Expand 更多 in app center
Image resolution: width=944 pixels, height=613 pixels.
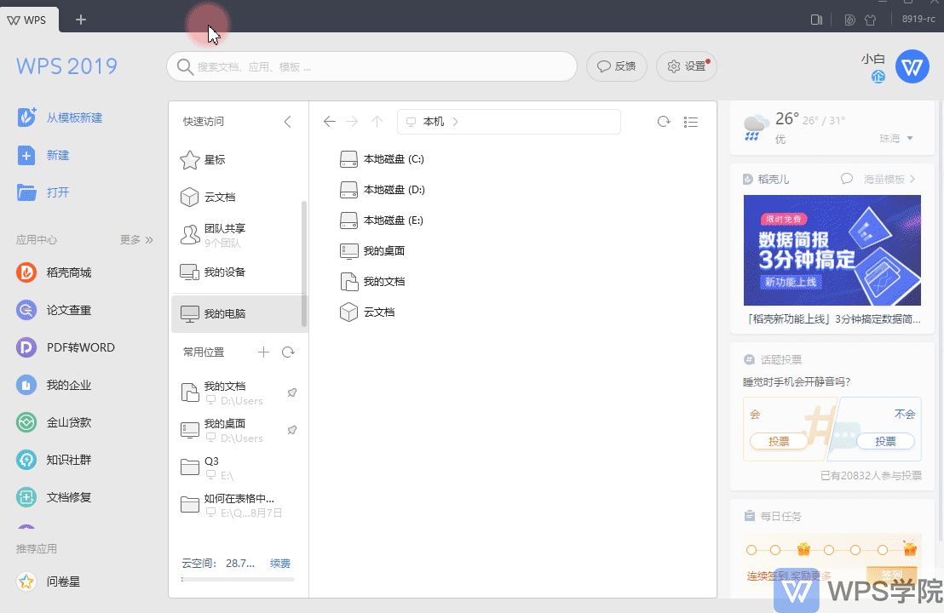tap(136, 239)
